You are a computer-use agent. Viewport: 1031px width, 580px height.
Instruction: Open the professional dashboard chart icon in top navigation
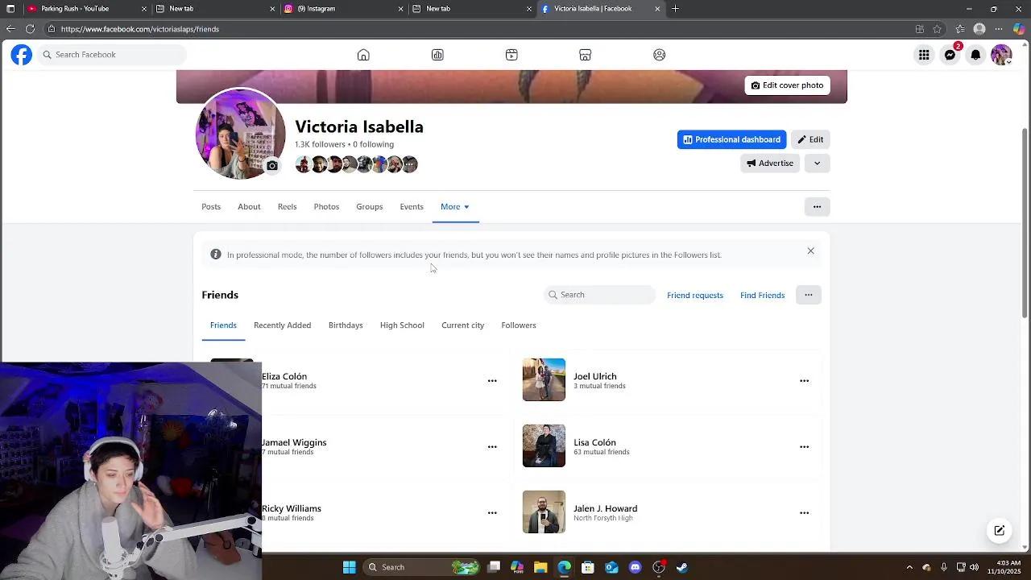click(437, 55)
